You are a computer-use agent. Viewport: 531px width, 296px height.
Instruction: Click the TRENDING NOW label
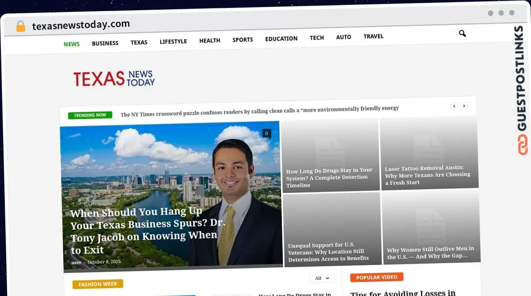click(x=90, y=115)
